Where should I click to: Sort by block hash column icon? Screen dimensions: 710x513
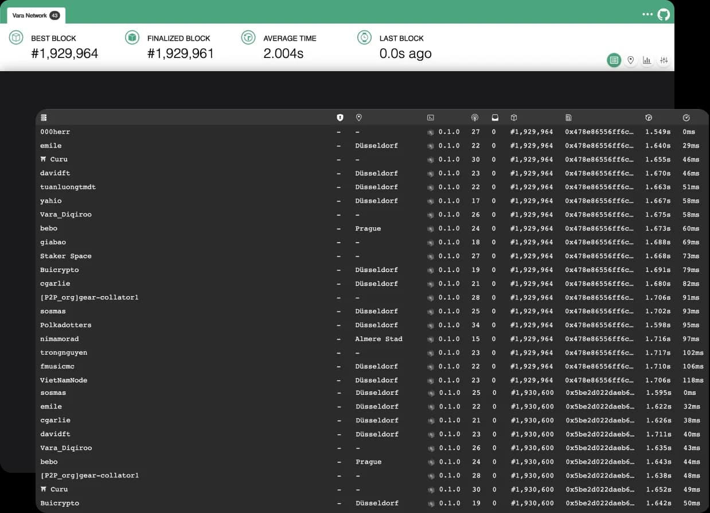tap(568, 118)
